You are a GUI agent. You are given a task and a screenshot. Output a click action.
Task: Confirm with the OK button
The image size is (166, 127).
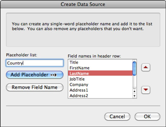tap(147, 117)
